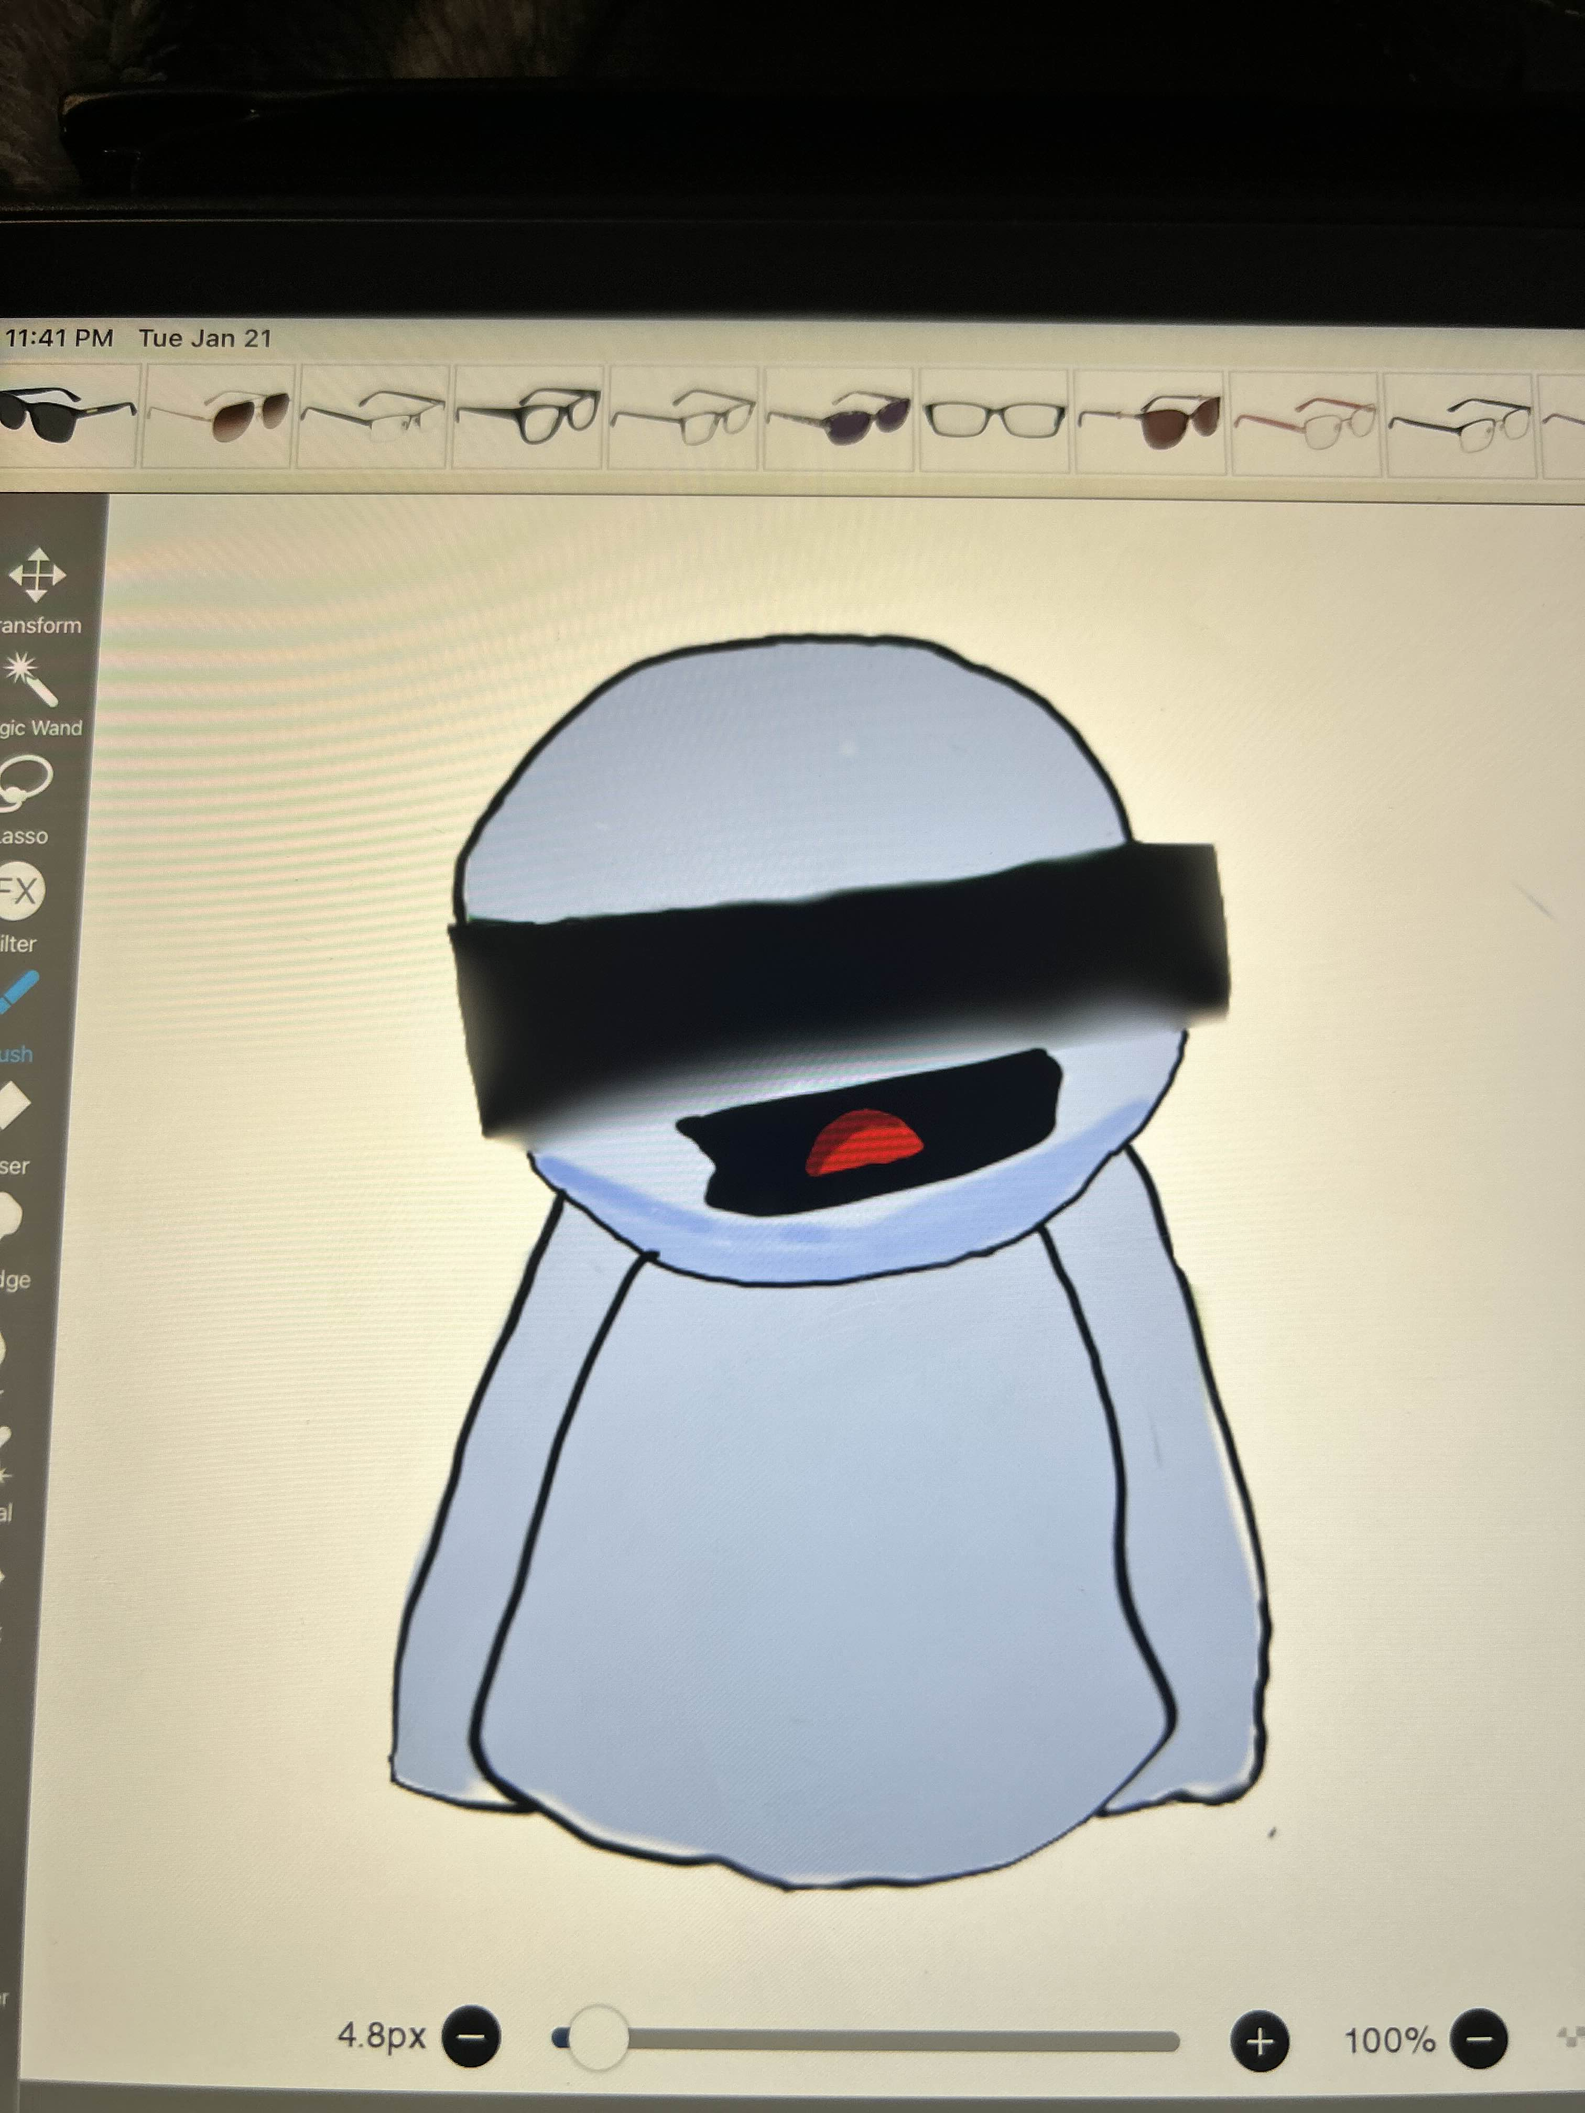This screenshot has width=1585, height=2113.
Task: Click the 11:41 PM clock in status bar
Action: pos(59,338)
